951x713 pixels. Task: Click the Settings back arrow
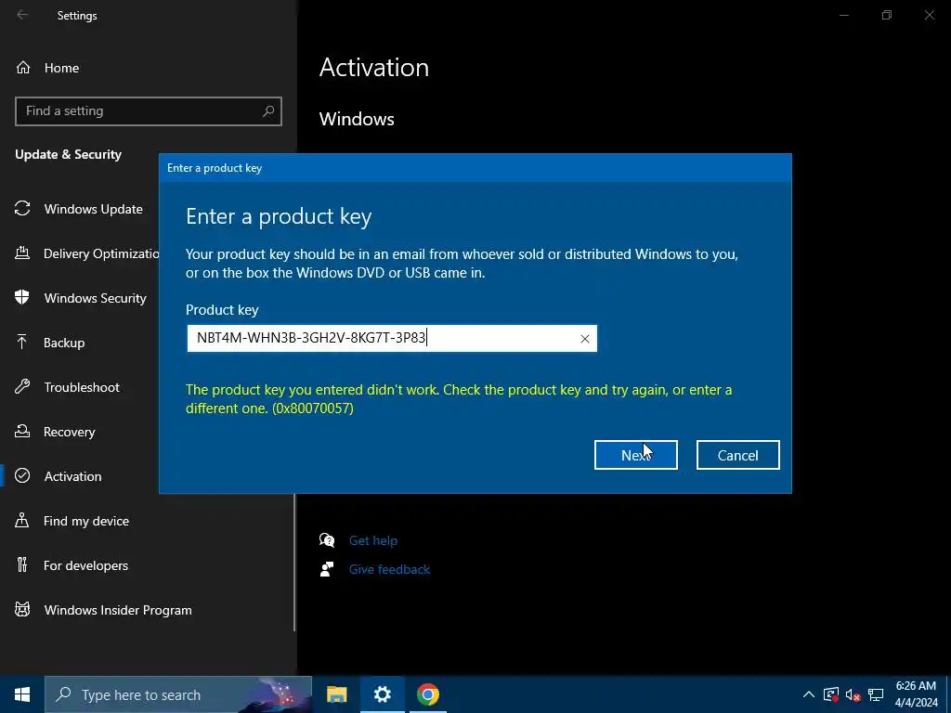(x=22, y=15)
